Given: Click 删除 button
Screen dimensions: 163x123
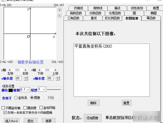Looking at the screenshot, I should [x=93, y=103].
